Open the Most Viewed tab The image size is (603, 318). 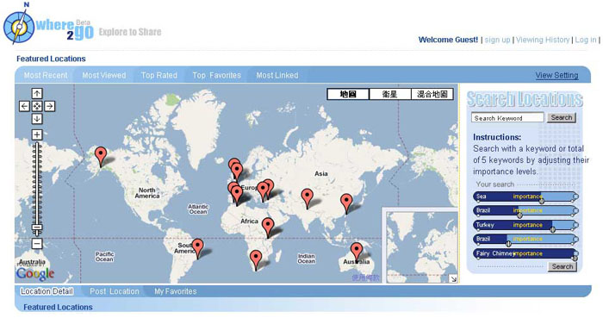(x=104, y=75)
